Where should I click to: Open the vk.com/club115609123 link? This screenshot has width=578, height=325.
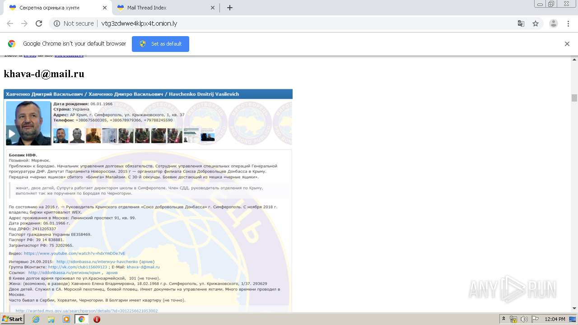tap(78, 267)
